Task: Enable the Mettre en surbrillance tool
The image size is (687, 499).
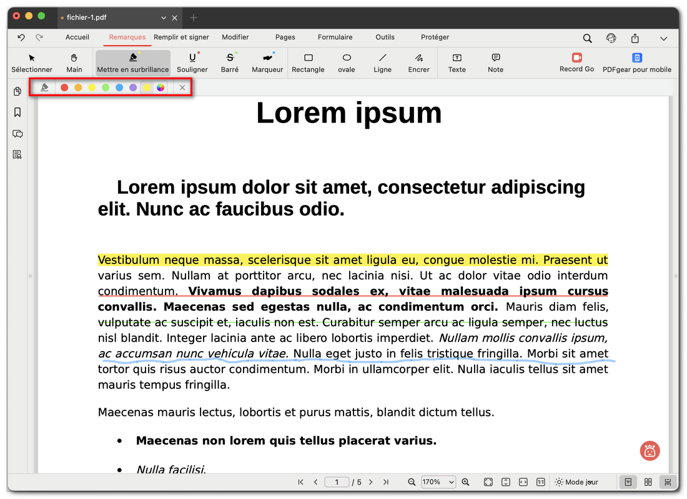Action: (x=133, y=63)
